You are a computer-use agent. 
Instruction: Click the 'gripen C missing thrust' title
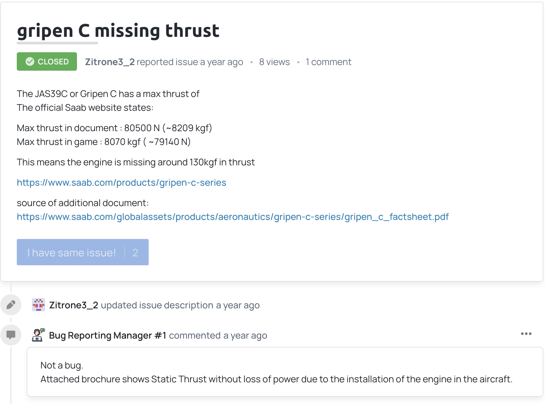click(x=118, y=31)
